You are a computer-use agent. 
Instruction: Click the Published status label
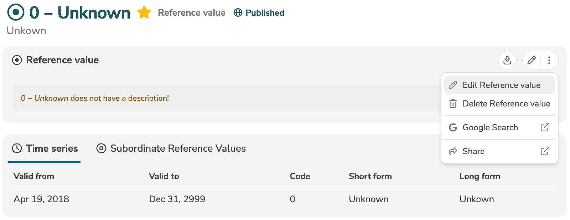265,13
